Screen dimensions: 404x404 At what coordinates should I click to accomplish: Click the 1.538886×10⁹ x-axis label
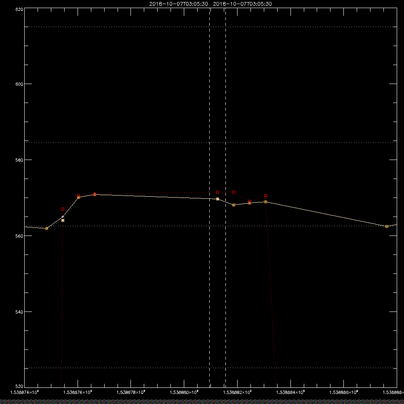point(344,392)
